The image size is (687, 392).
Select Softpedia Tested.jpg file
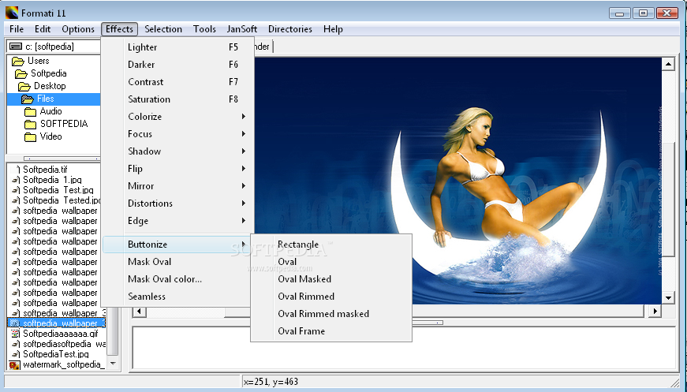pyautogui.click(x=62, y=200)
